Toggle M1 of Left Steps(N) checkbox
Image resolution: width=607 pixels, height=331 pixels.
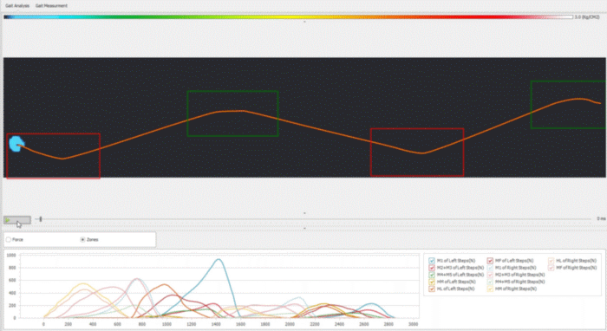click(x=432, y=261)
